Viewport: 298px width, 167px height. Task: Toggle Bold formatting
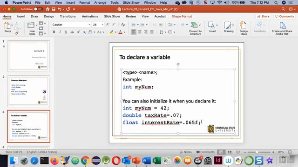54,32
